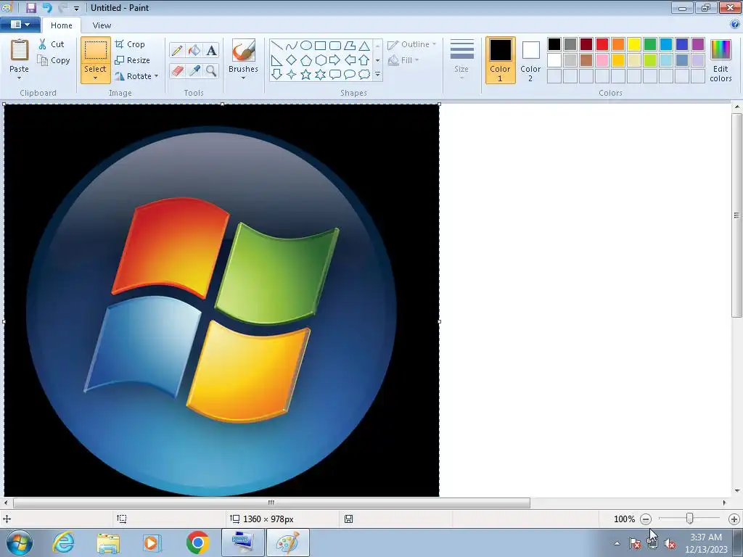Click the Paste clipboard button
743x557 pixels.
[20, 50]
